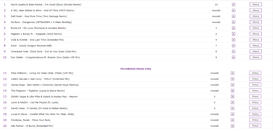Click Głosuj for Dimitri Vegas Heaven

(x=255, y=96)
